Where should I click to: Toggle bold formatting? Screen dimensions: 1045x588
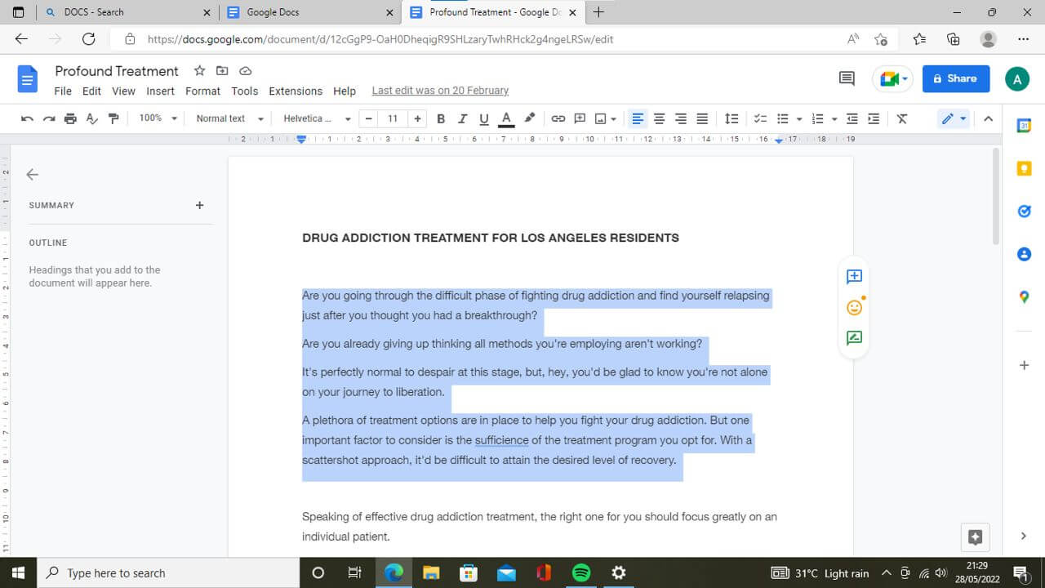point(441,118)
